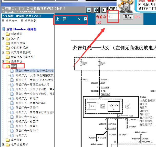
Task: Click the page icon for 外部灯光一倒车灯
Action: 12,131
